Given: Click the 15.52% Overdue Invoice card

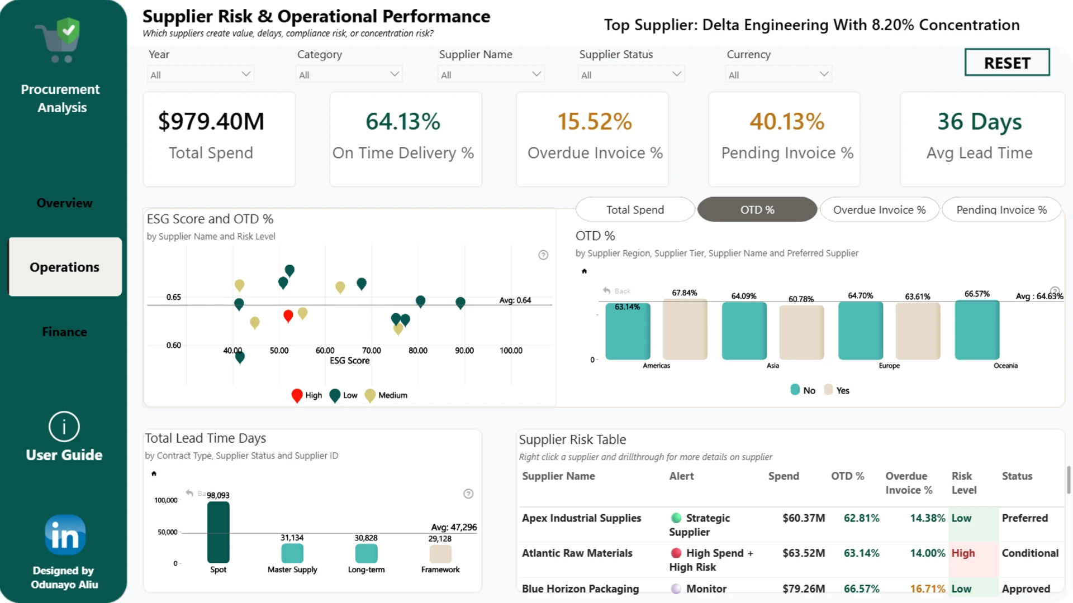Looking at the screenshot, I should coord(592,139).
